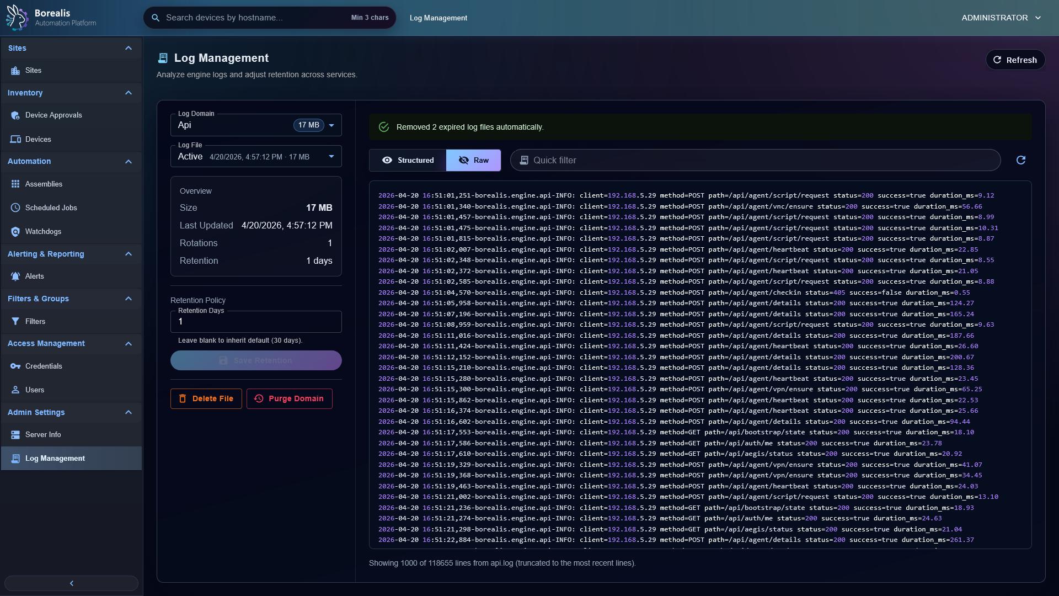Click Delete File button
Image resolution: width=1059 pixels, height=596 pixels.
tap(206, 398)
